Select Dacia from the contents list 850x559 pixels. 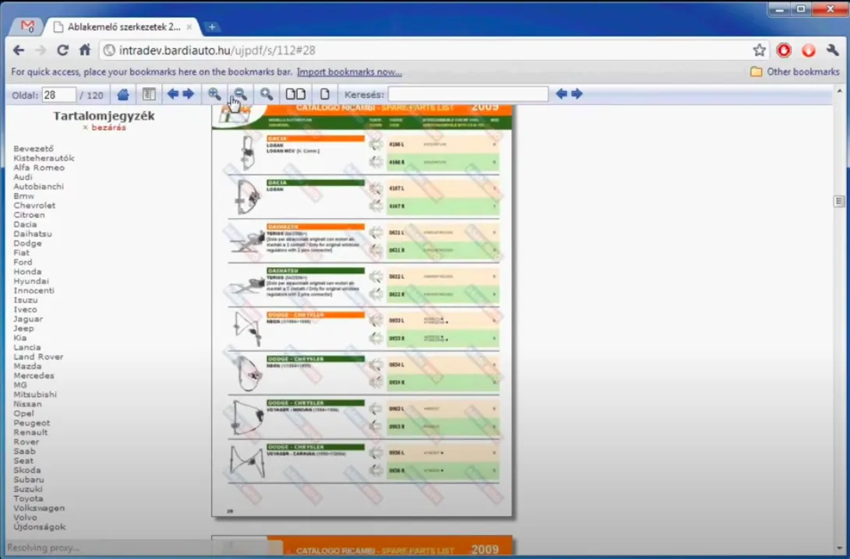point(24,224)
